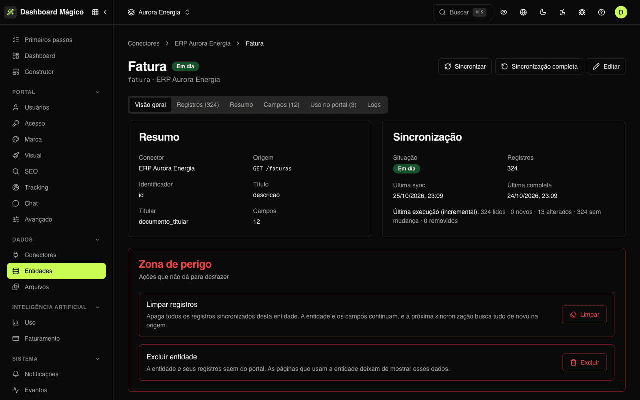
Task: Open Dashboard in the sidebar
Action: click(x=56, y=56)
